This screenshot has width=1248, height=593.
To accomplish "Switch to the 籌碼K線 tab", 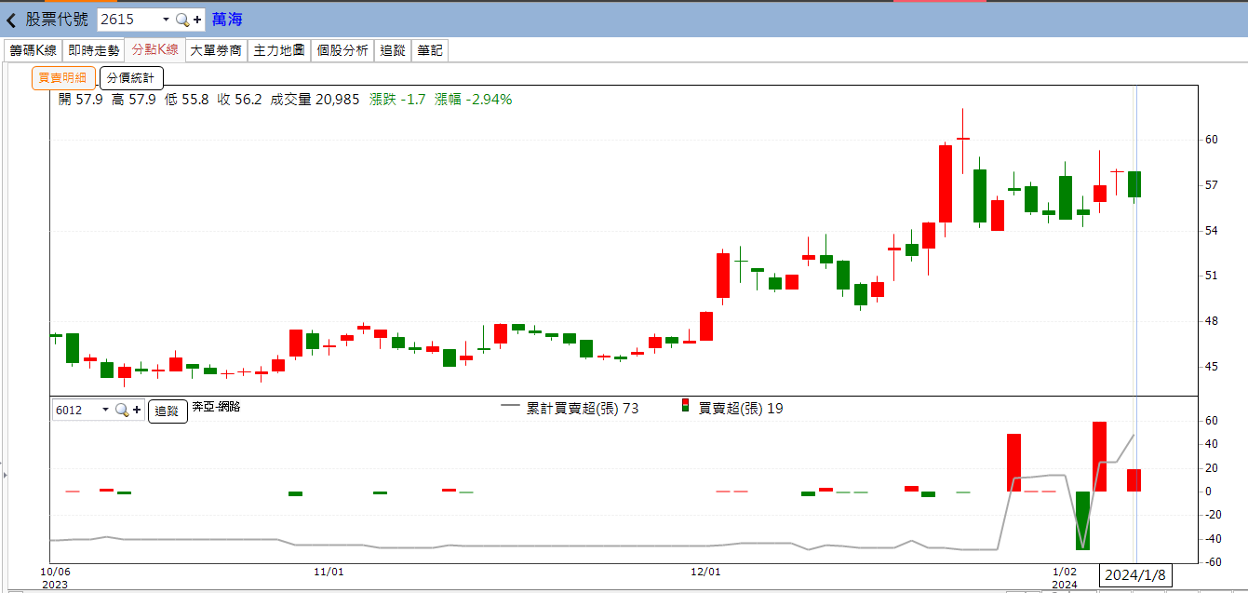I will (x=34, y=50).
